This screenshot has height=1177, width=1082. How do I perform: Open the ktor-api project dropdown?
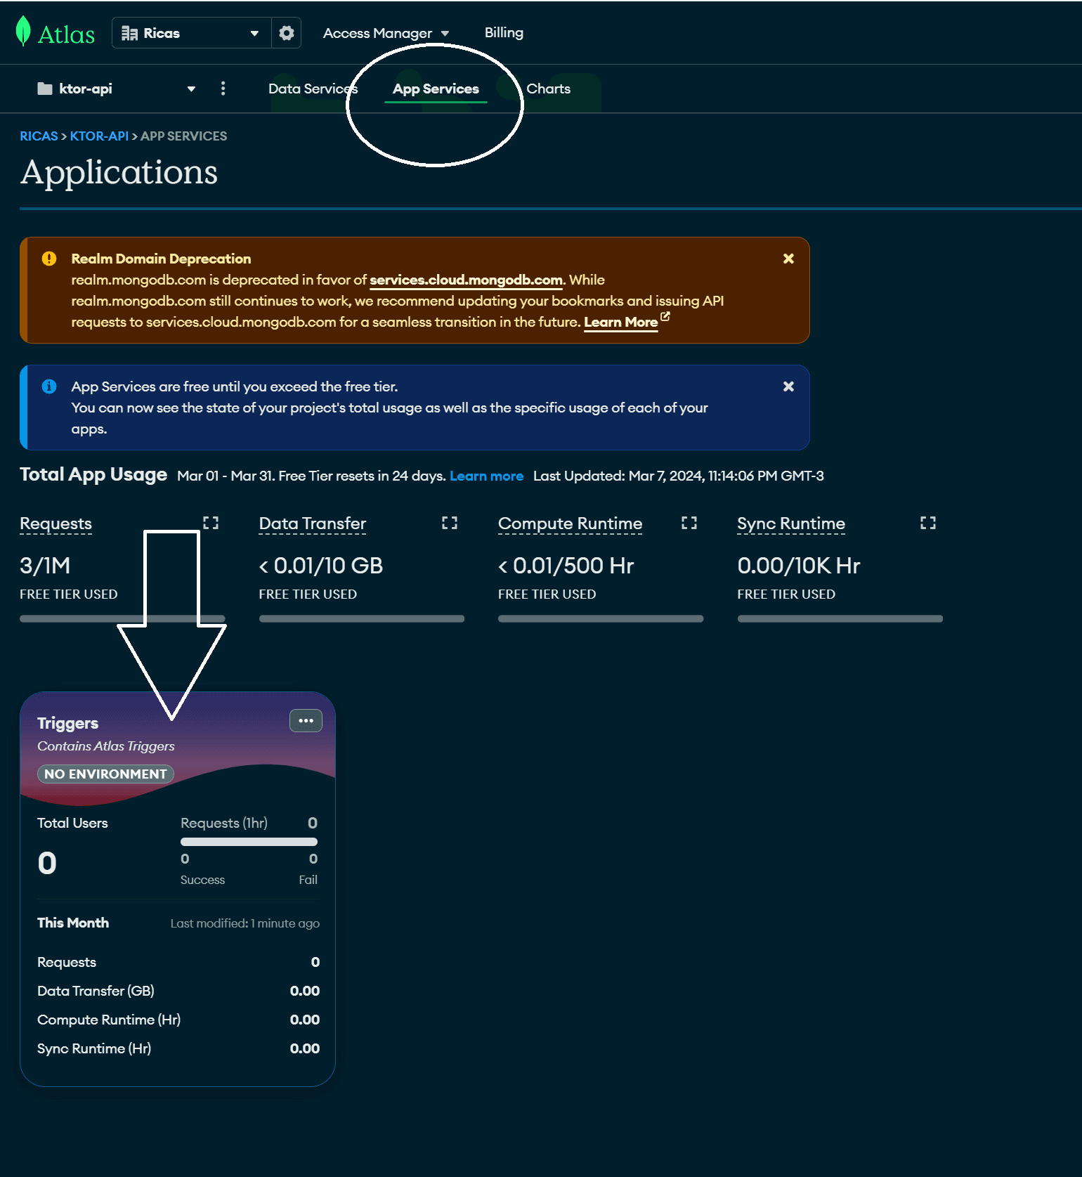click(116, 89)
